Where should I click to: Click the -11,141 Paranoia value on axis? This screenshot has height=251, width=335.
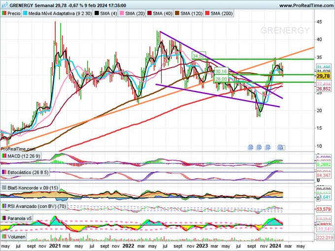(x=324, y=229)
